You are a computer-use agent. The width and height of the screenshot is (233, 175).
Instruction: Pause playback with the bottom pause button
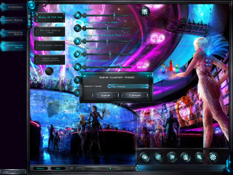[72, 168]
